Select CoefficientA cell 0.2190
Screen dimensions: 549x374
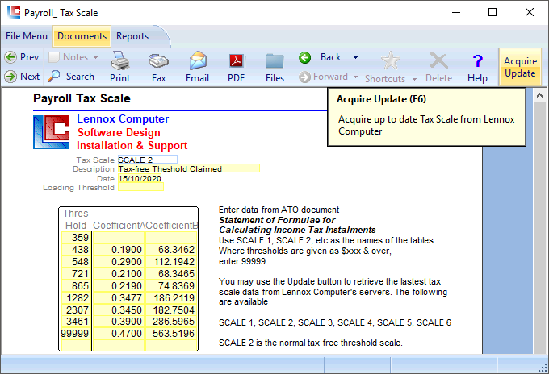point(119,285)
